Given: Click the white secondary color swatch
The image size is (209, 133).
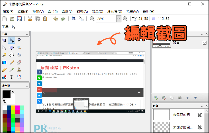Looking at the screenshot, I should point(13,101).
